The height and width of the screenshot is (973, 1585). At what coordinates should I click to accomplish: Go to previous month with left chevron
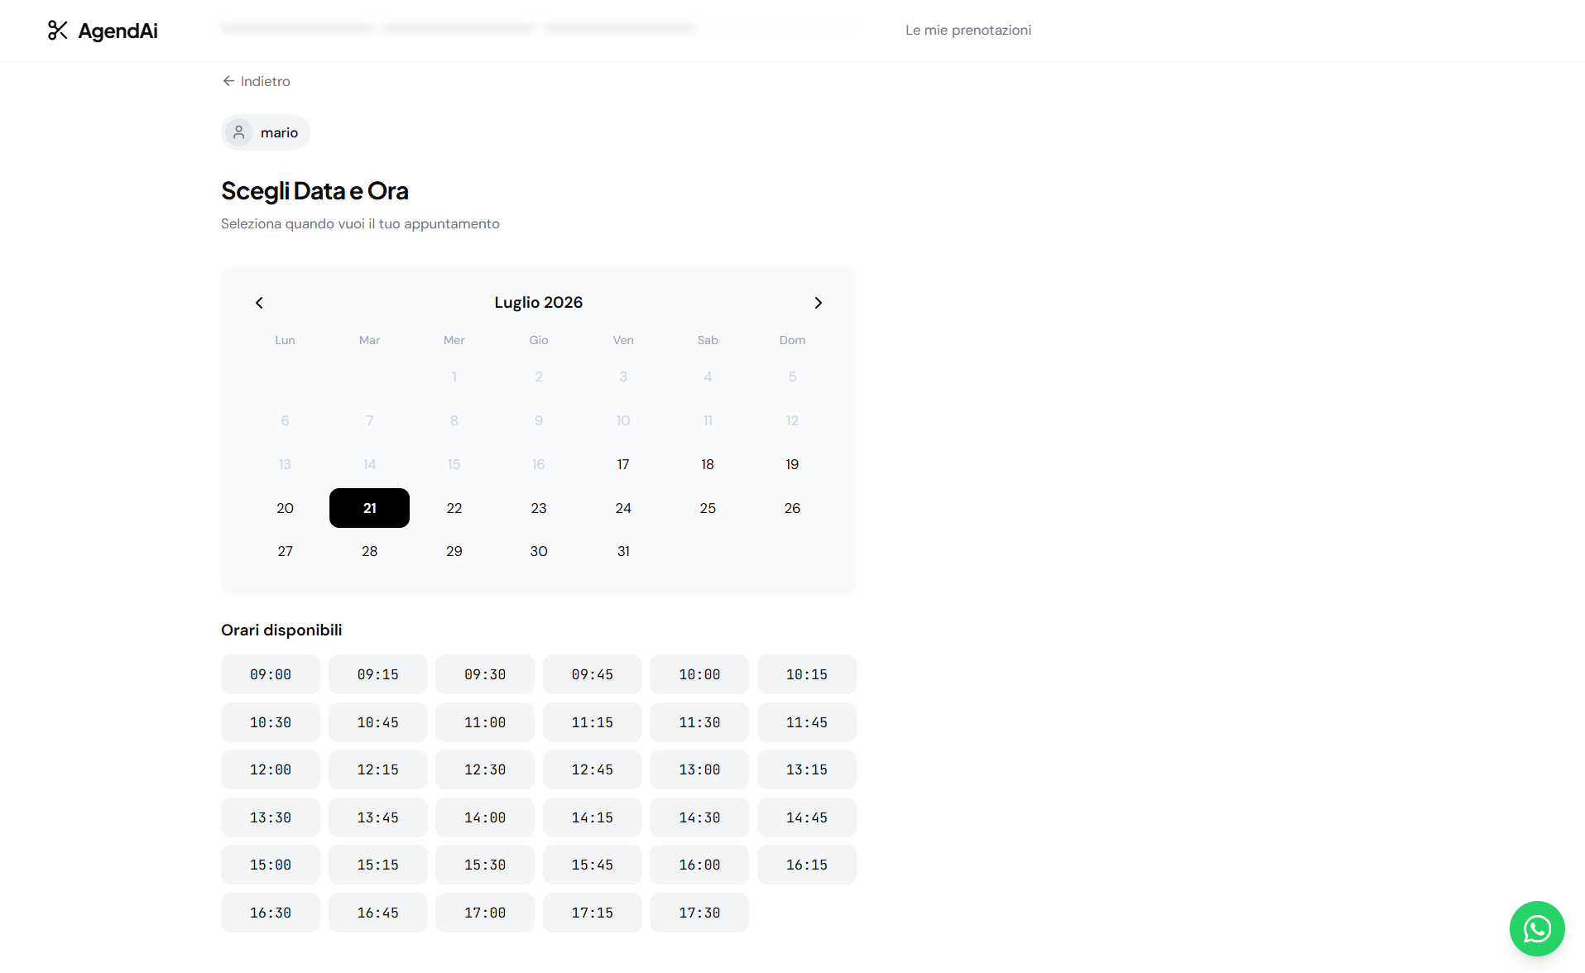(x=259, y=303)
